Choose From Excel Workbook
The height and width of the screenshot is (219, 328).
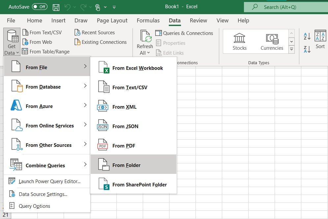pos(134,68)
